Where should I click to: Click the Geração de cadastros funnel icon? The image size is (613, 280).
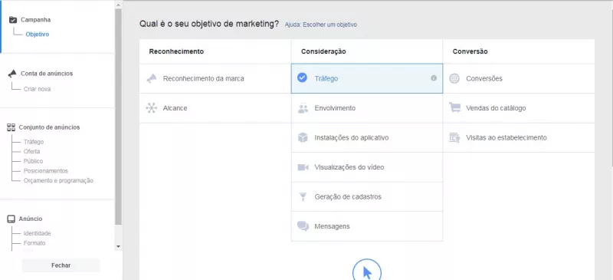[303, 197]
